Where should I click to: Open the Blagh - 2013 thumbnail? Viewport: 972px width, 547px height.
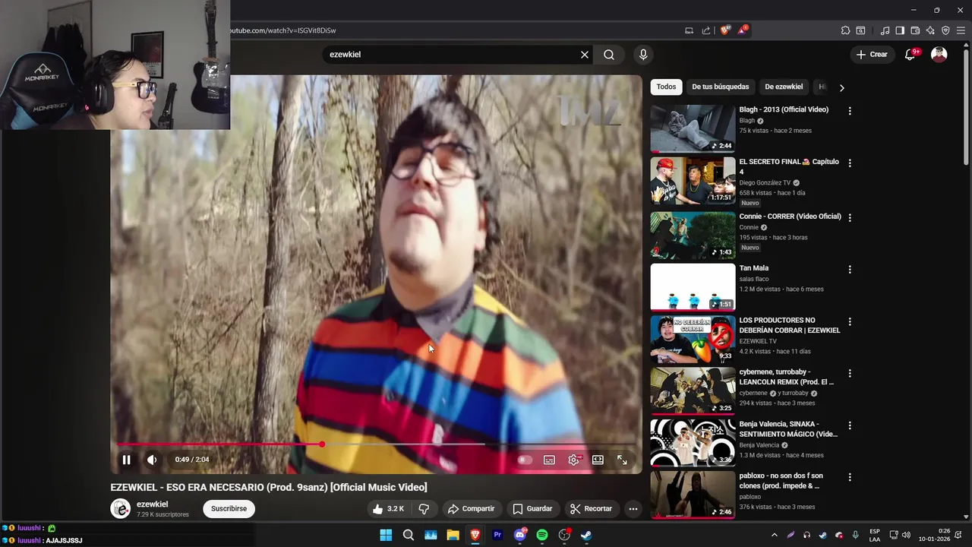693,128
